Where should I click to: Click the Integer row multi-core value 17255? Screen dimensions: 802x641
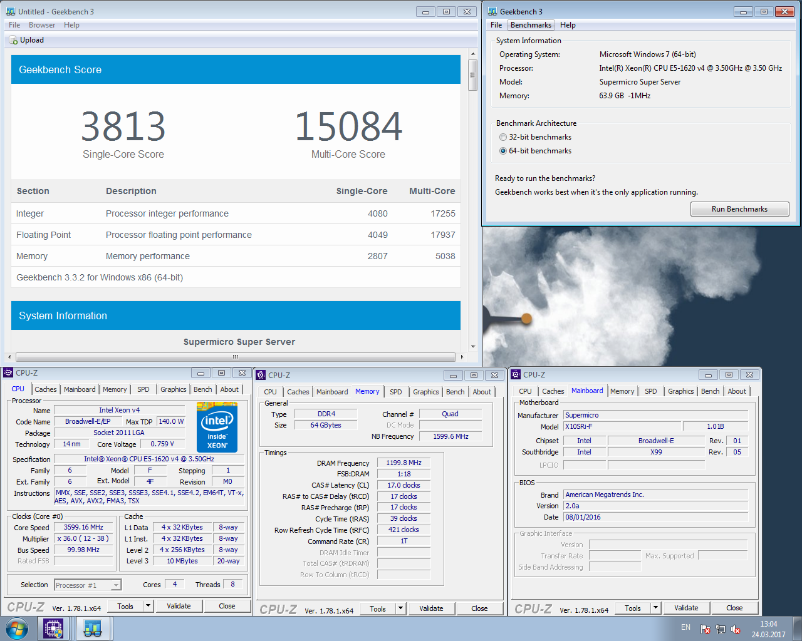click(442, 213)
